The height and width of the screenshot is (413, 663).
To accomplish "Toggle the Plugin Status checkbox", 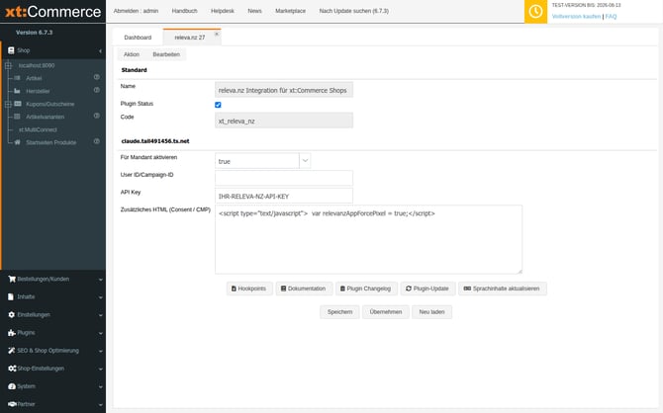I will point(218,105).
